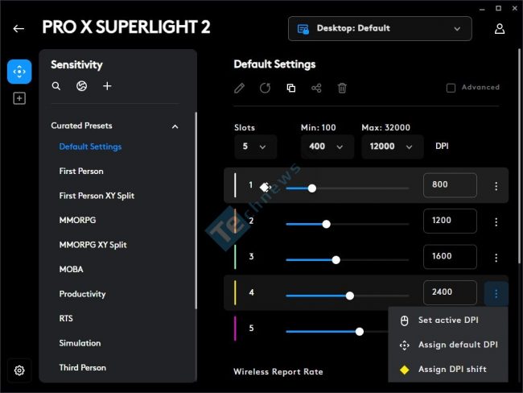523x393 pixels.
Task: Open the community presets globe icon
Action: (82, 86)
